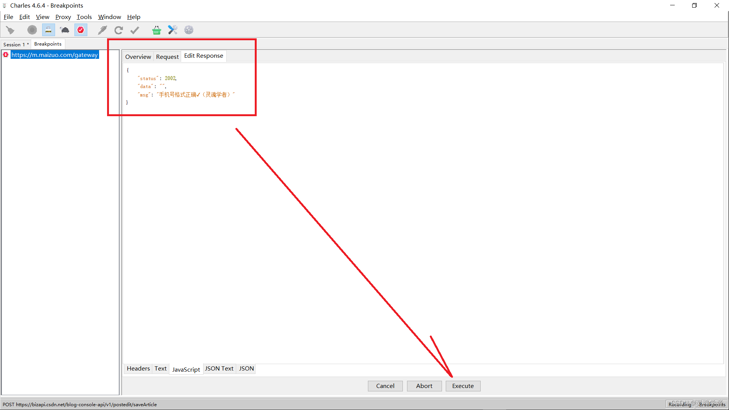
Task: Click the Recording status bar indicator
Action: (680, 404)
